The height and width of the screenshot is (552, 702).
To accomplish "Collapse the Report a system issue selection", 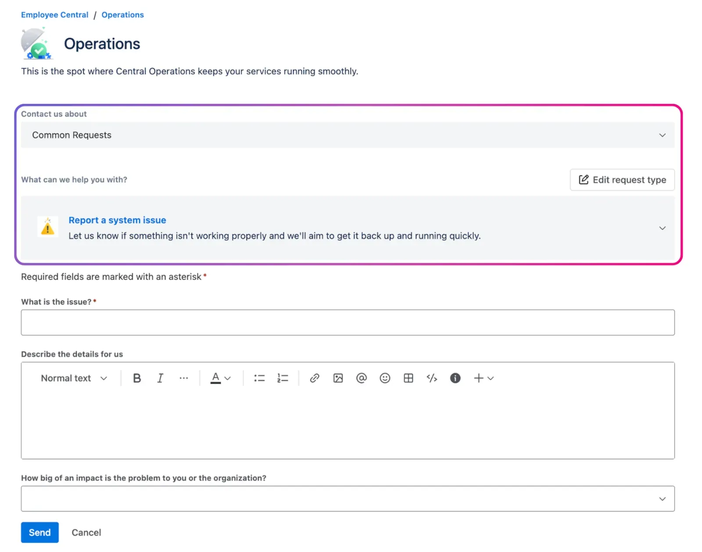I will click(x=662, y=228).
